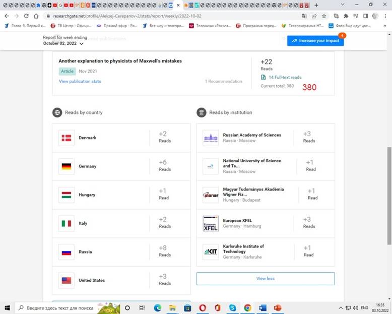View site info via the lock icon
The height and width of the screenshot is (314, 392).
[48, 16]
